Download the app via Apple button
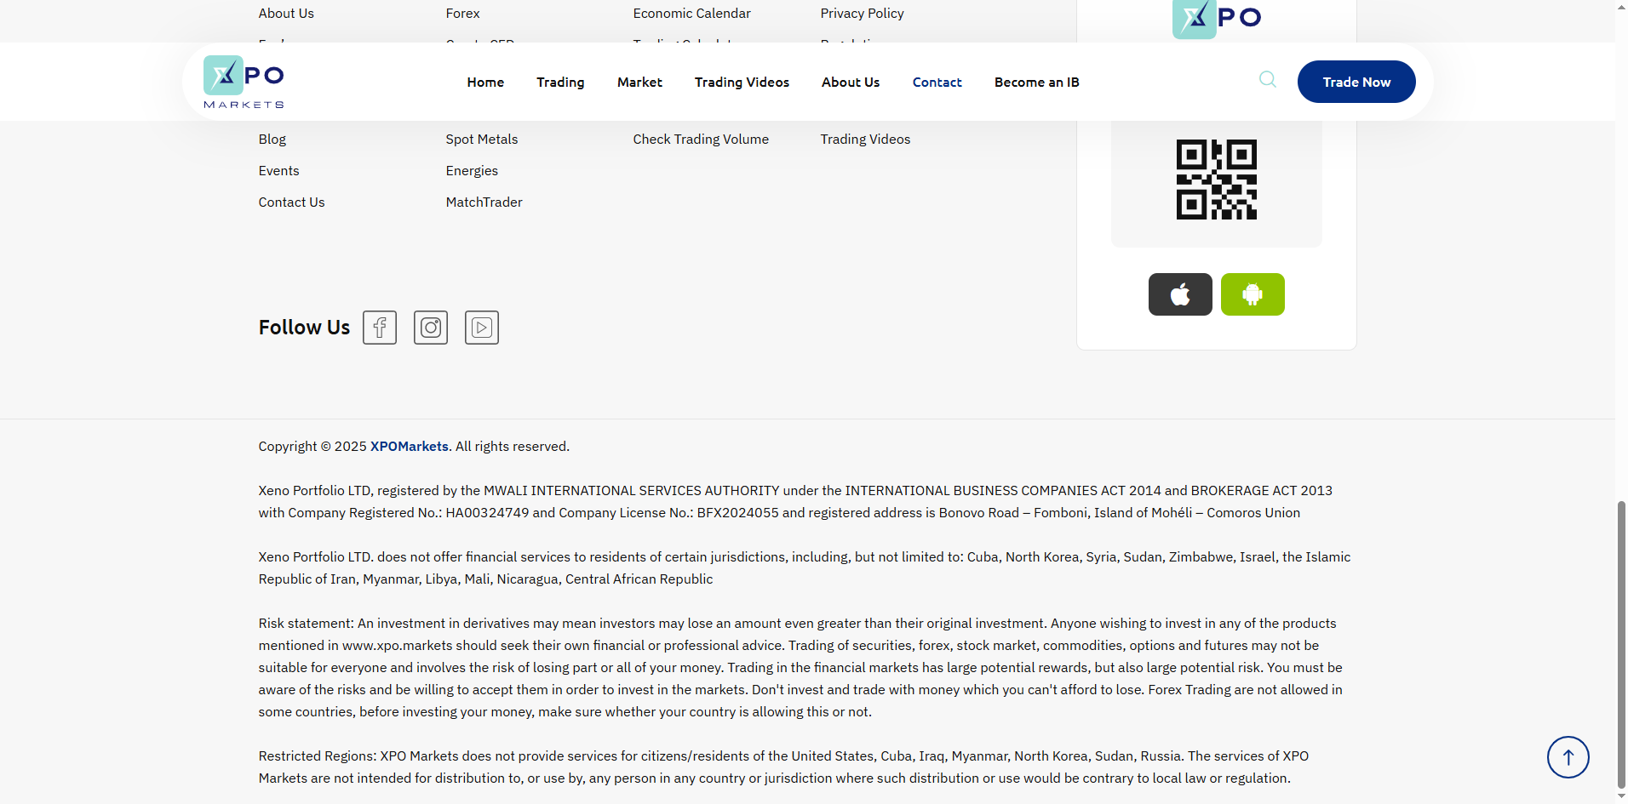 [1180, 294]
